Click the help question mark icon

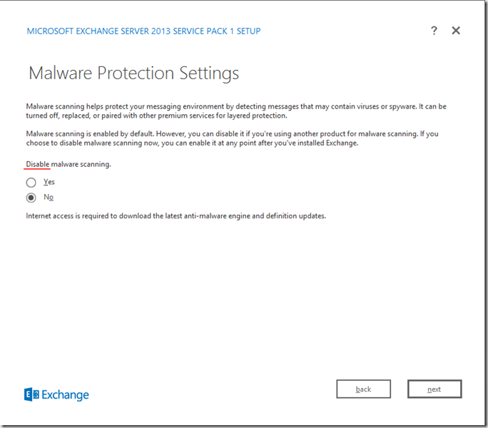pos(434,31)
